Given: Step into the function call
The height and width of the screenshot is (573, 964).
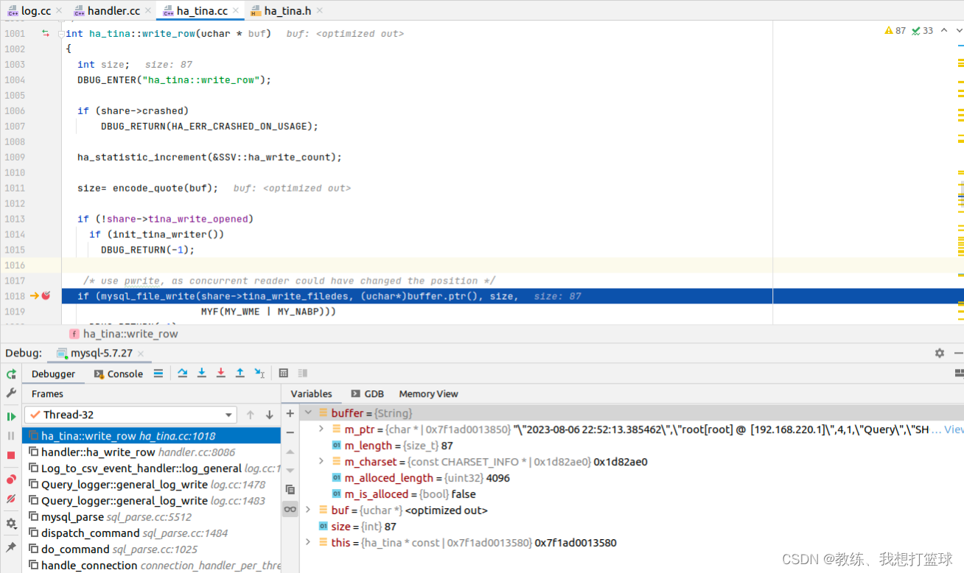Looking at the screenshot, I should point(202,373).
